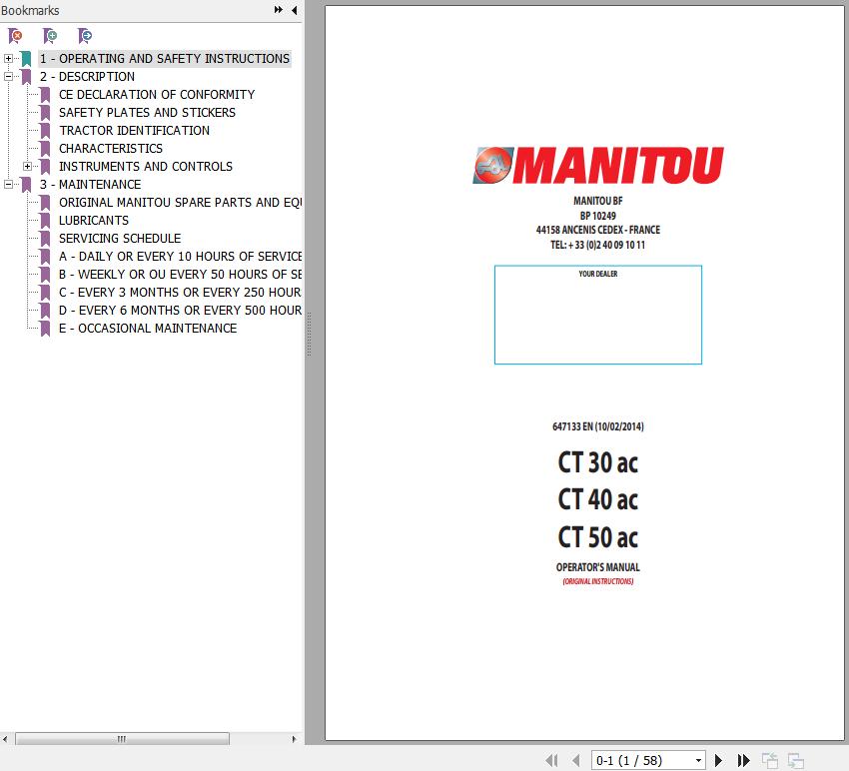
Task: Click the teal bookmark icon beside item 1
Action: (x=26, y=59)
